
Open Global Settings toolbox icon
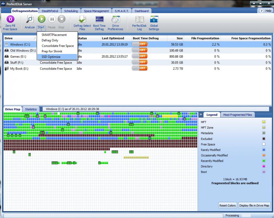pyautogui.click(x=154, y=19)
